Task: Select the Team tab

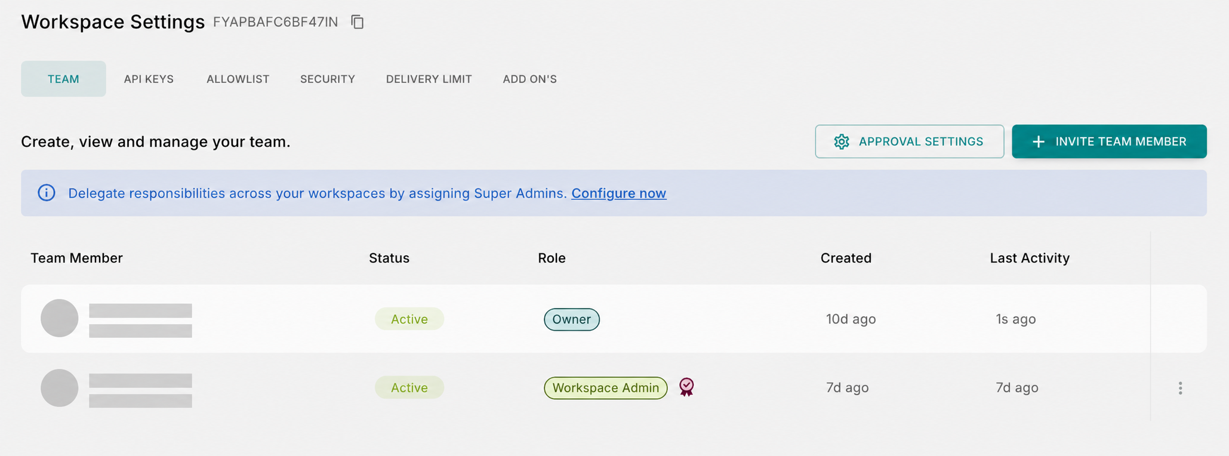Action: point(63,79)
